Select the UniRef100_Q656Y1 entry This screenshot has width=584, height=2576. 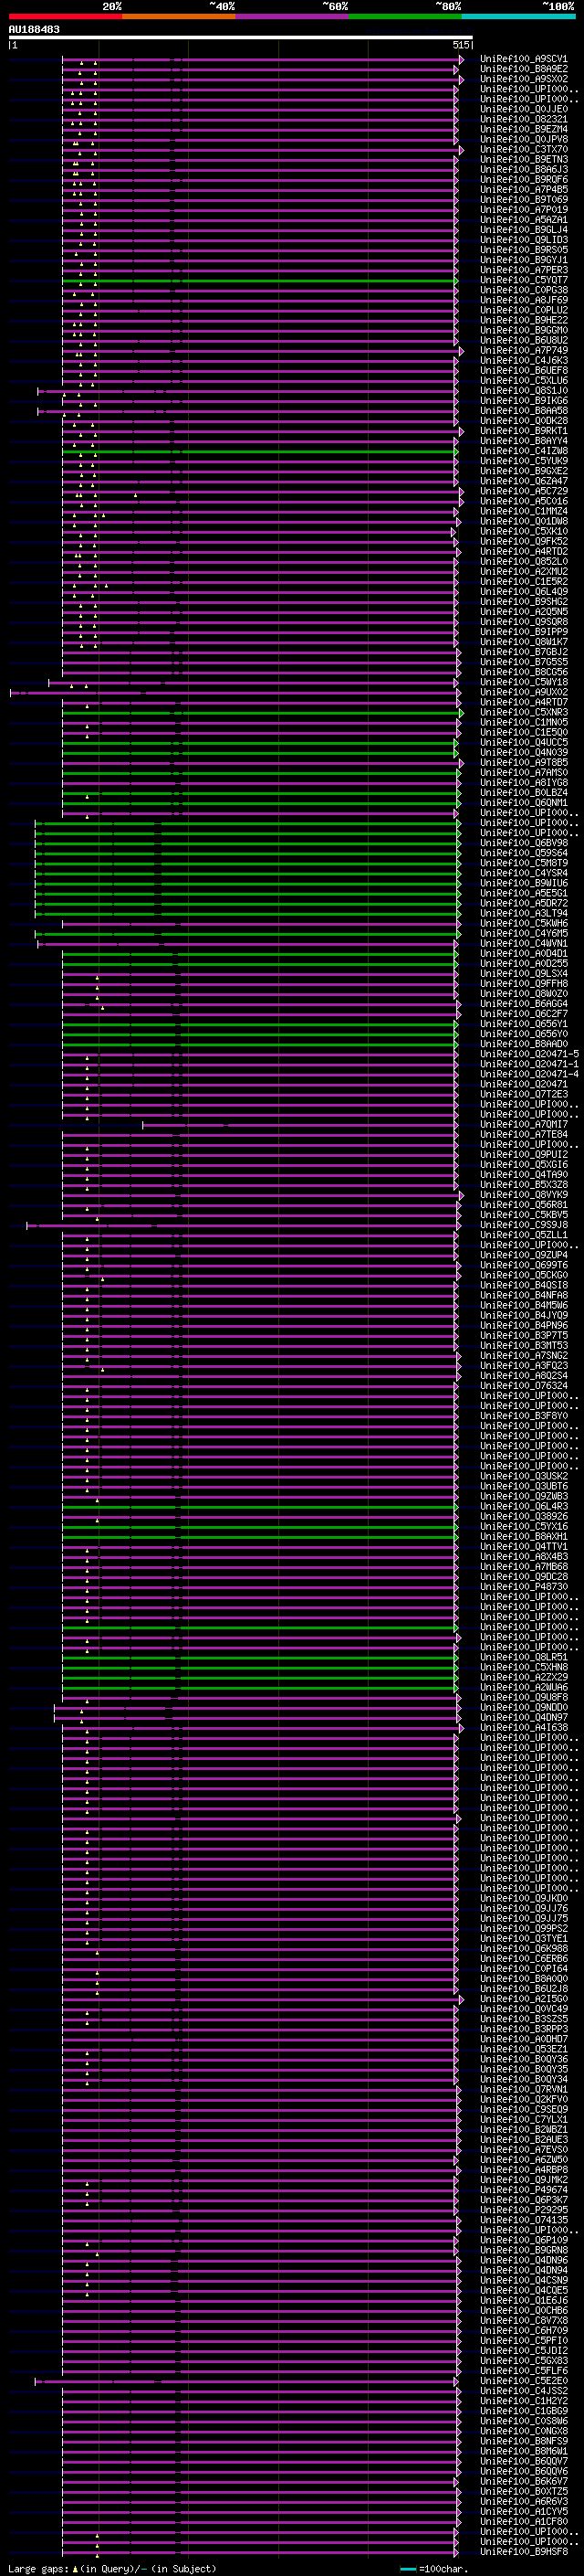pyautogui.click(x=524, y=1024)
